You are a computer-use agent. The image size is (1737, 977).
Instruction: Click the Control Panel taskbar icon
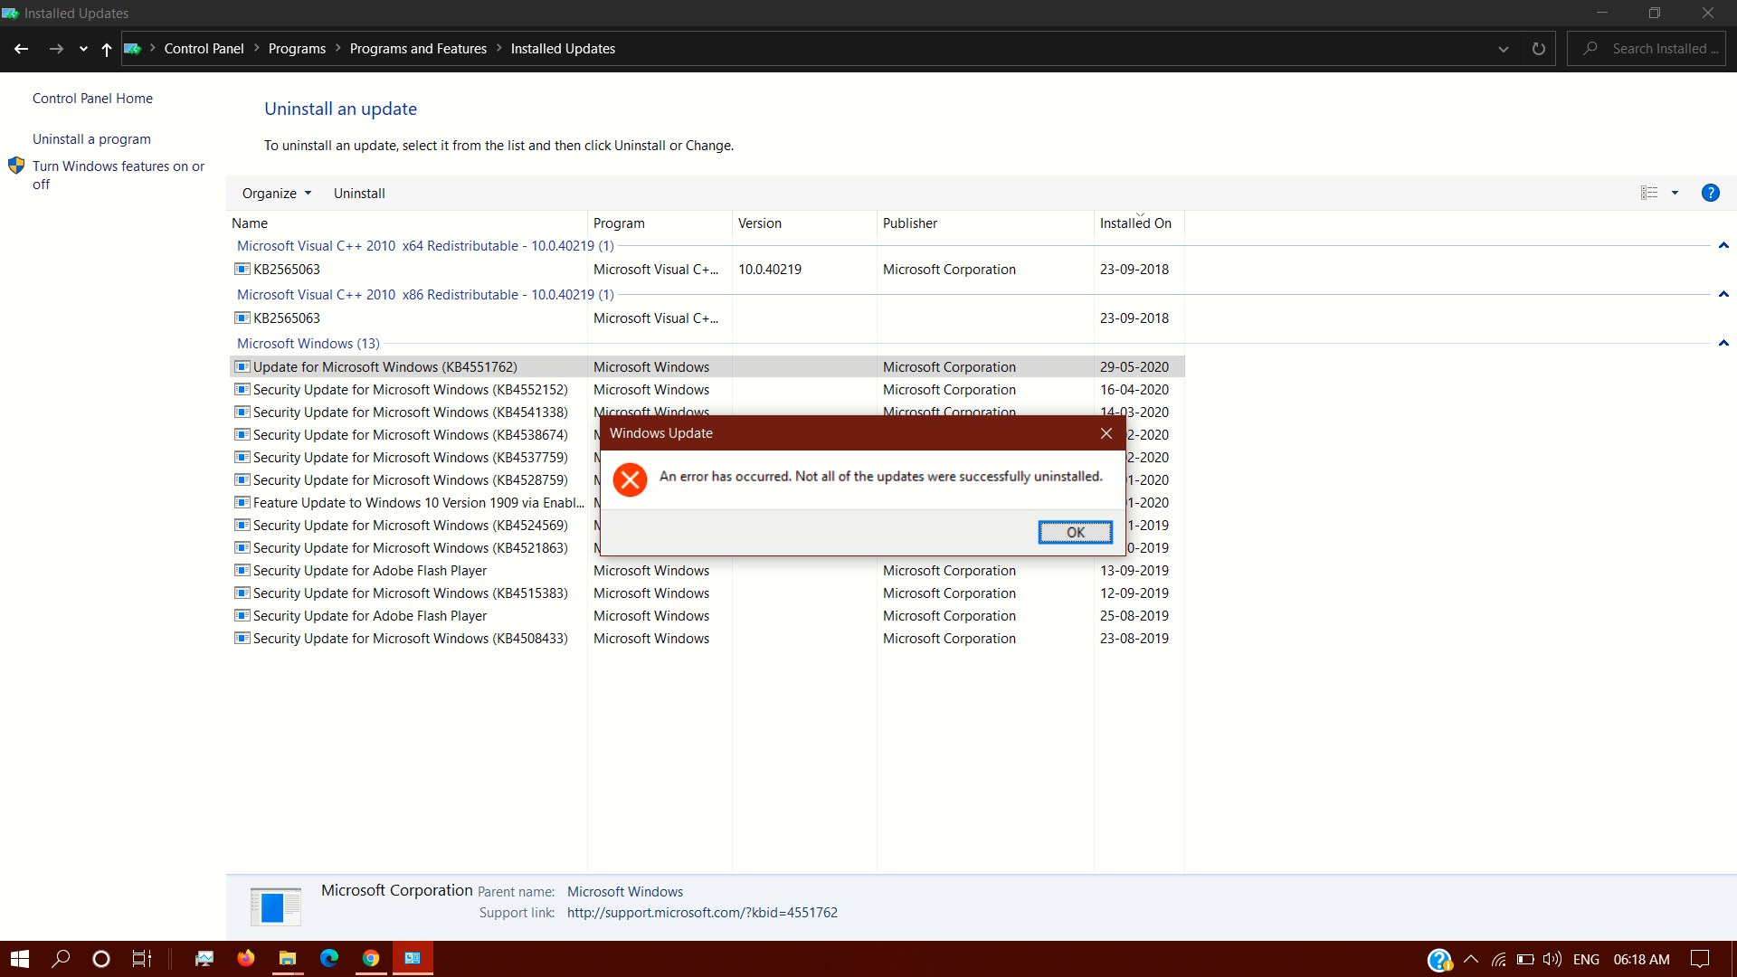tap(413, 959)
